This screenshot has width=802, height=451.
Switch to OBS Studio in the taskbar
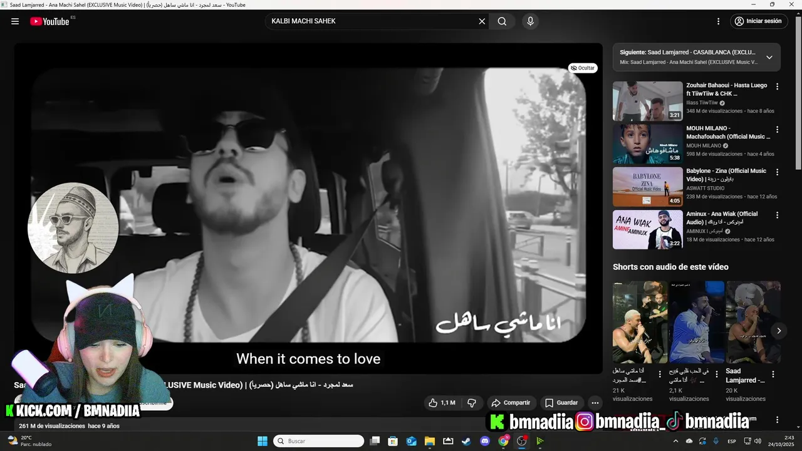(521, 441)
